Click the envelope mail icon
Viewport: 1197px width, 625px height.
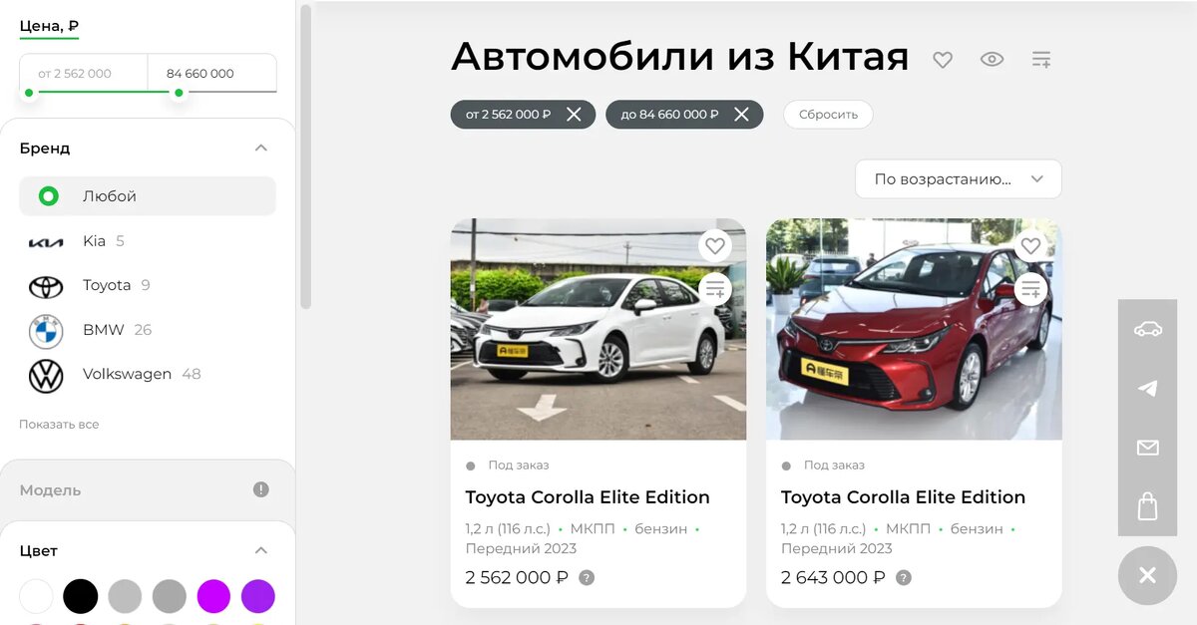[x=1148, y=448]
